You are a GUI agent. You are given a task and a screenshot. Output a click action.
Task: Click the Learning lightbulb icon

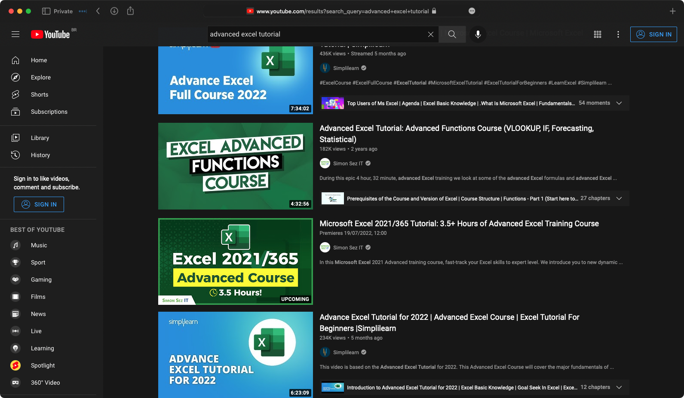[x=15, y=348]
